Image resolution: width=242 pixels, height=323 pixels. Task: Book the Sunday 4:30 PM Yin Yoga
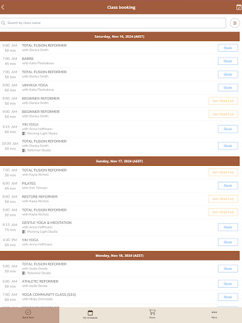(x=228, y=242)
